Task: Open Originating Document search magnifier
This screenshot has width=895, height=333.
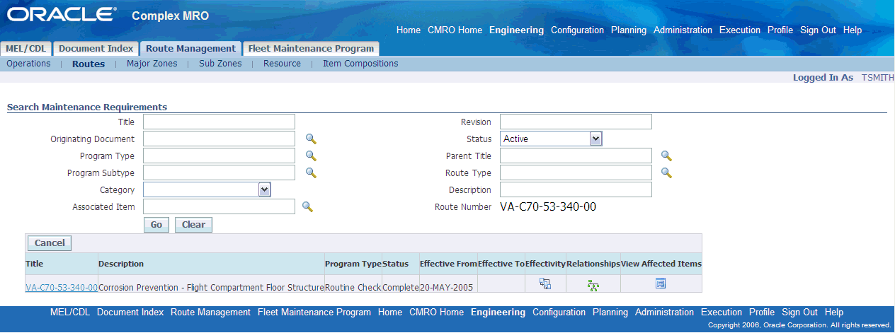Action: pyautogui.click(x=311, y=139)
